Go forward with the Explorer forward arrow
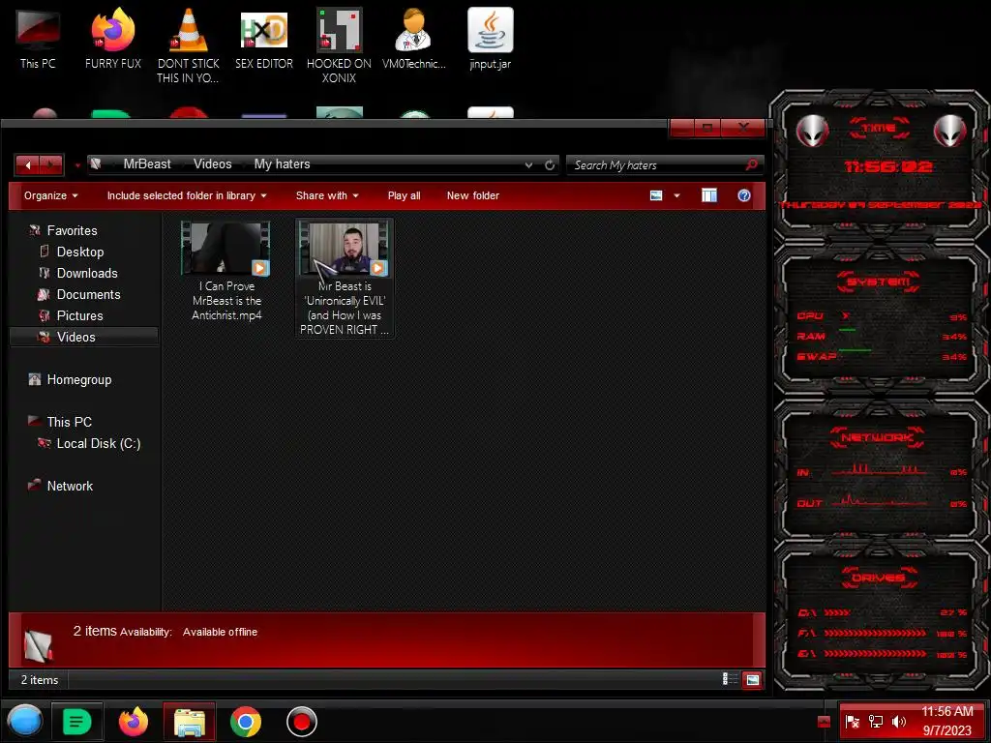Viewport: 991px width, 743px height. 51,164
